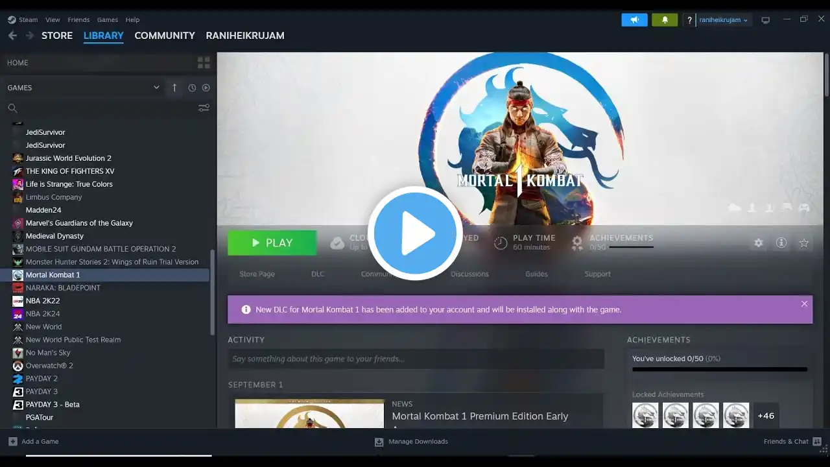The height and width of the screenshot is (467, 830).
Task: Open the Guides link
Action: click(536, 274)
